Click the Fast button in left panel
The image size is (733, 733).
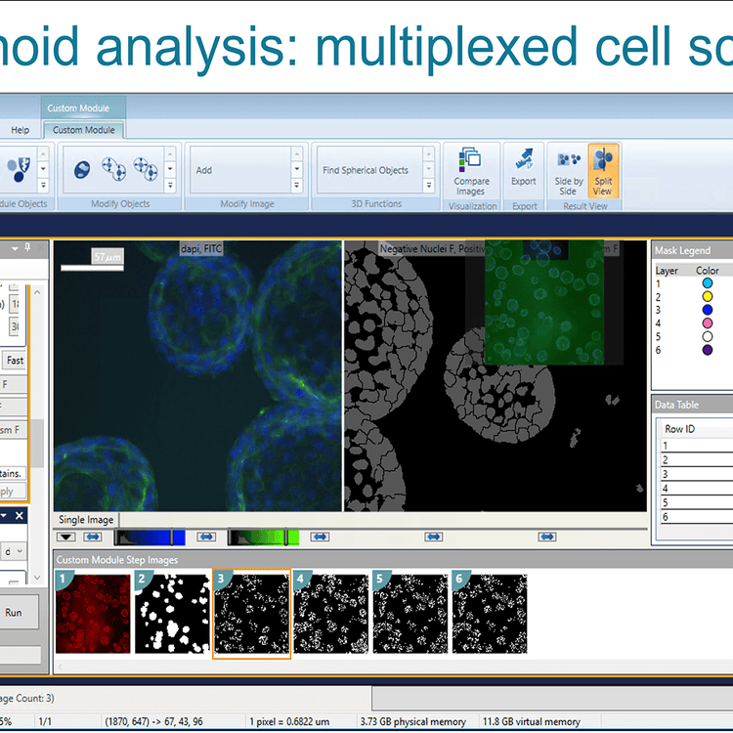click(x=15, y=361)
